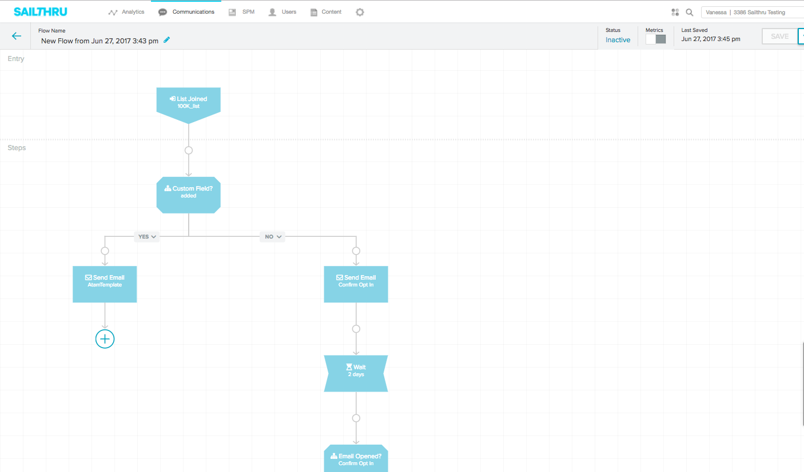The height and width of the screenshot is (472, 804).
Task: Open the Users menu
Action: 282,12
